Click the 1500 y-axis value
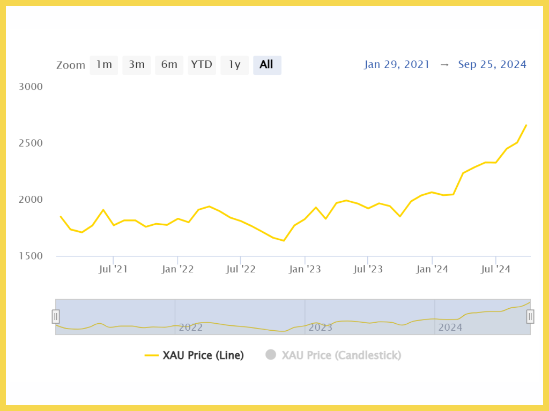549x411 pixels. click(31, 256)
